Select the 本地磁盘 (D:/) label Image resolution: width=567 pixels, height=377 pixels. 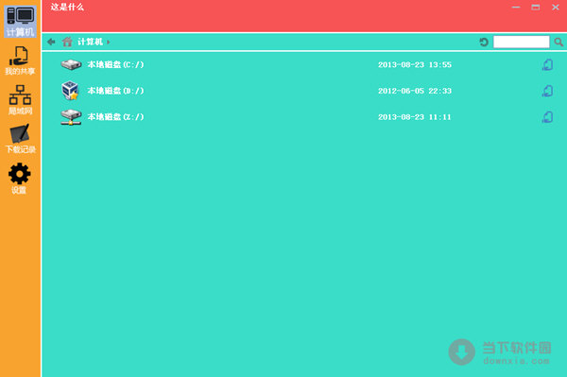click(115, 91)
